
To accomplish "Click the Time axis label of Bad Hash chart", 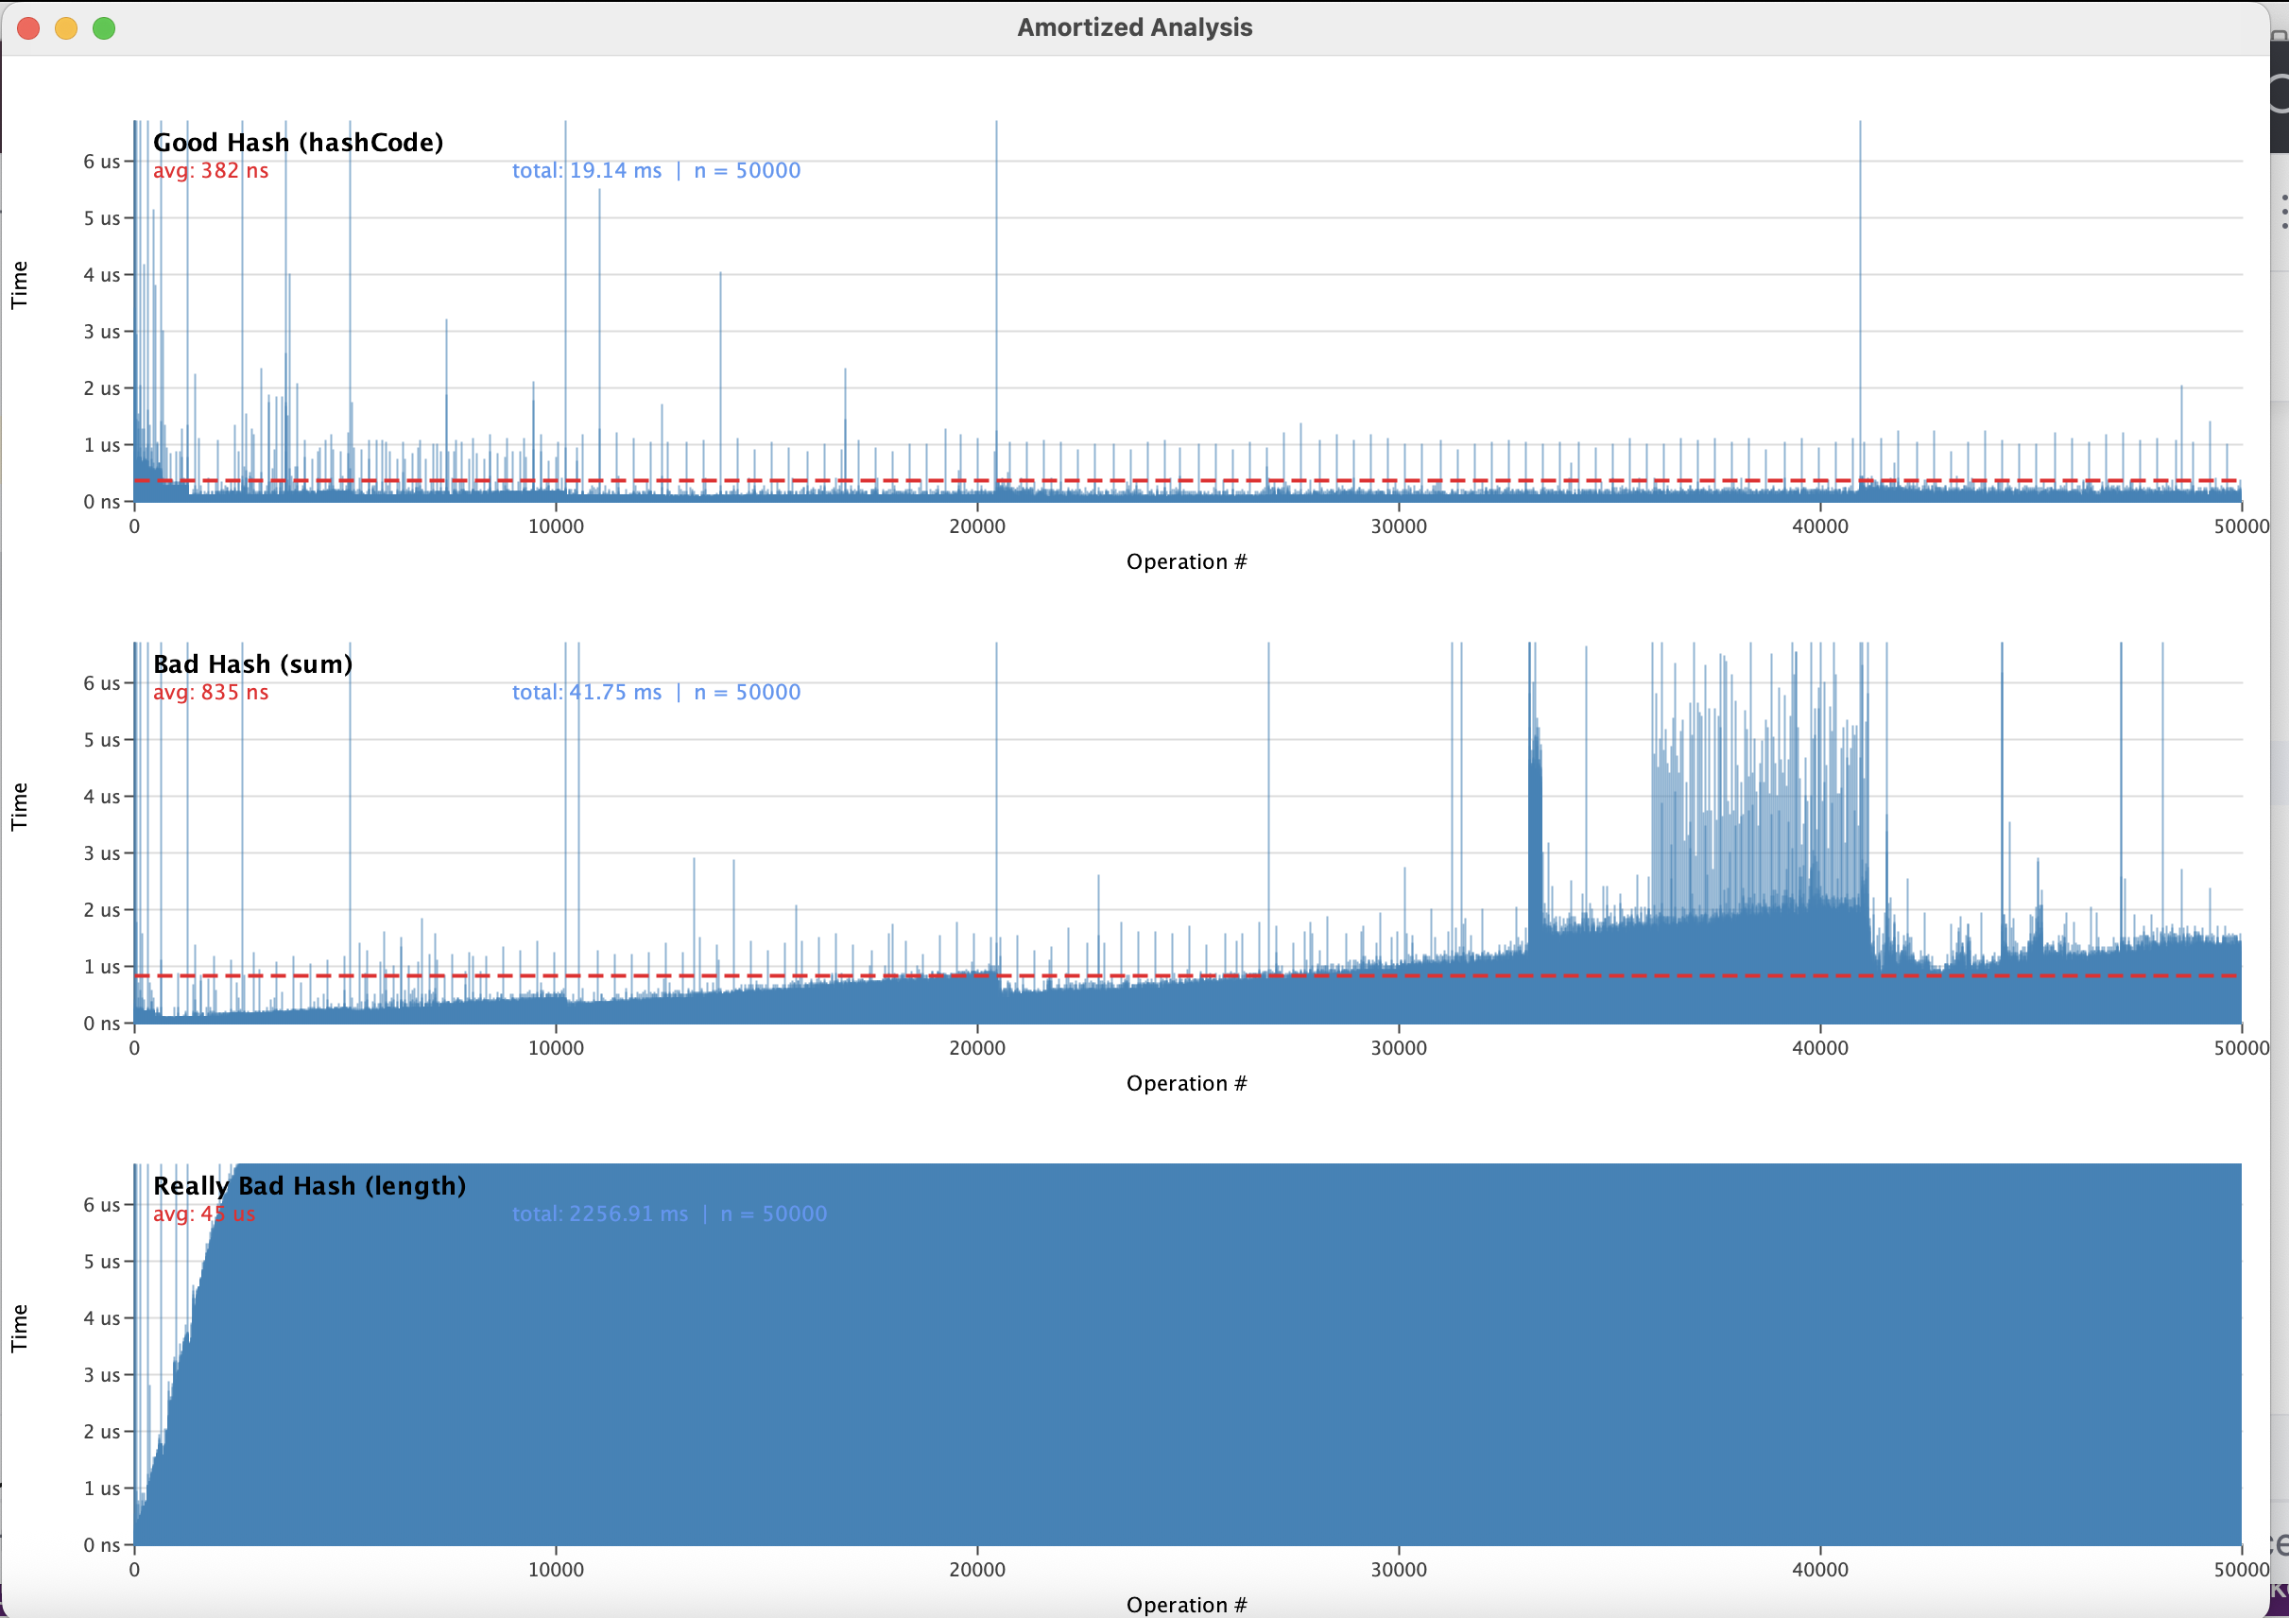I will click(x=19, y=806).
